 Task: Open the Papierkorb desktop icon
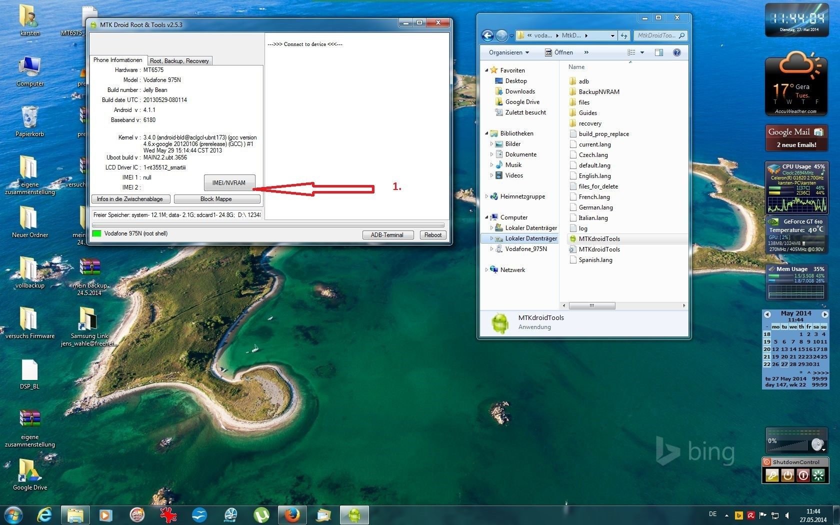(x=29, y=121)
